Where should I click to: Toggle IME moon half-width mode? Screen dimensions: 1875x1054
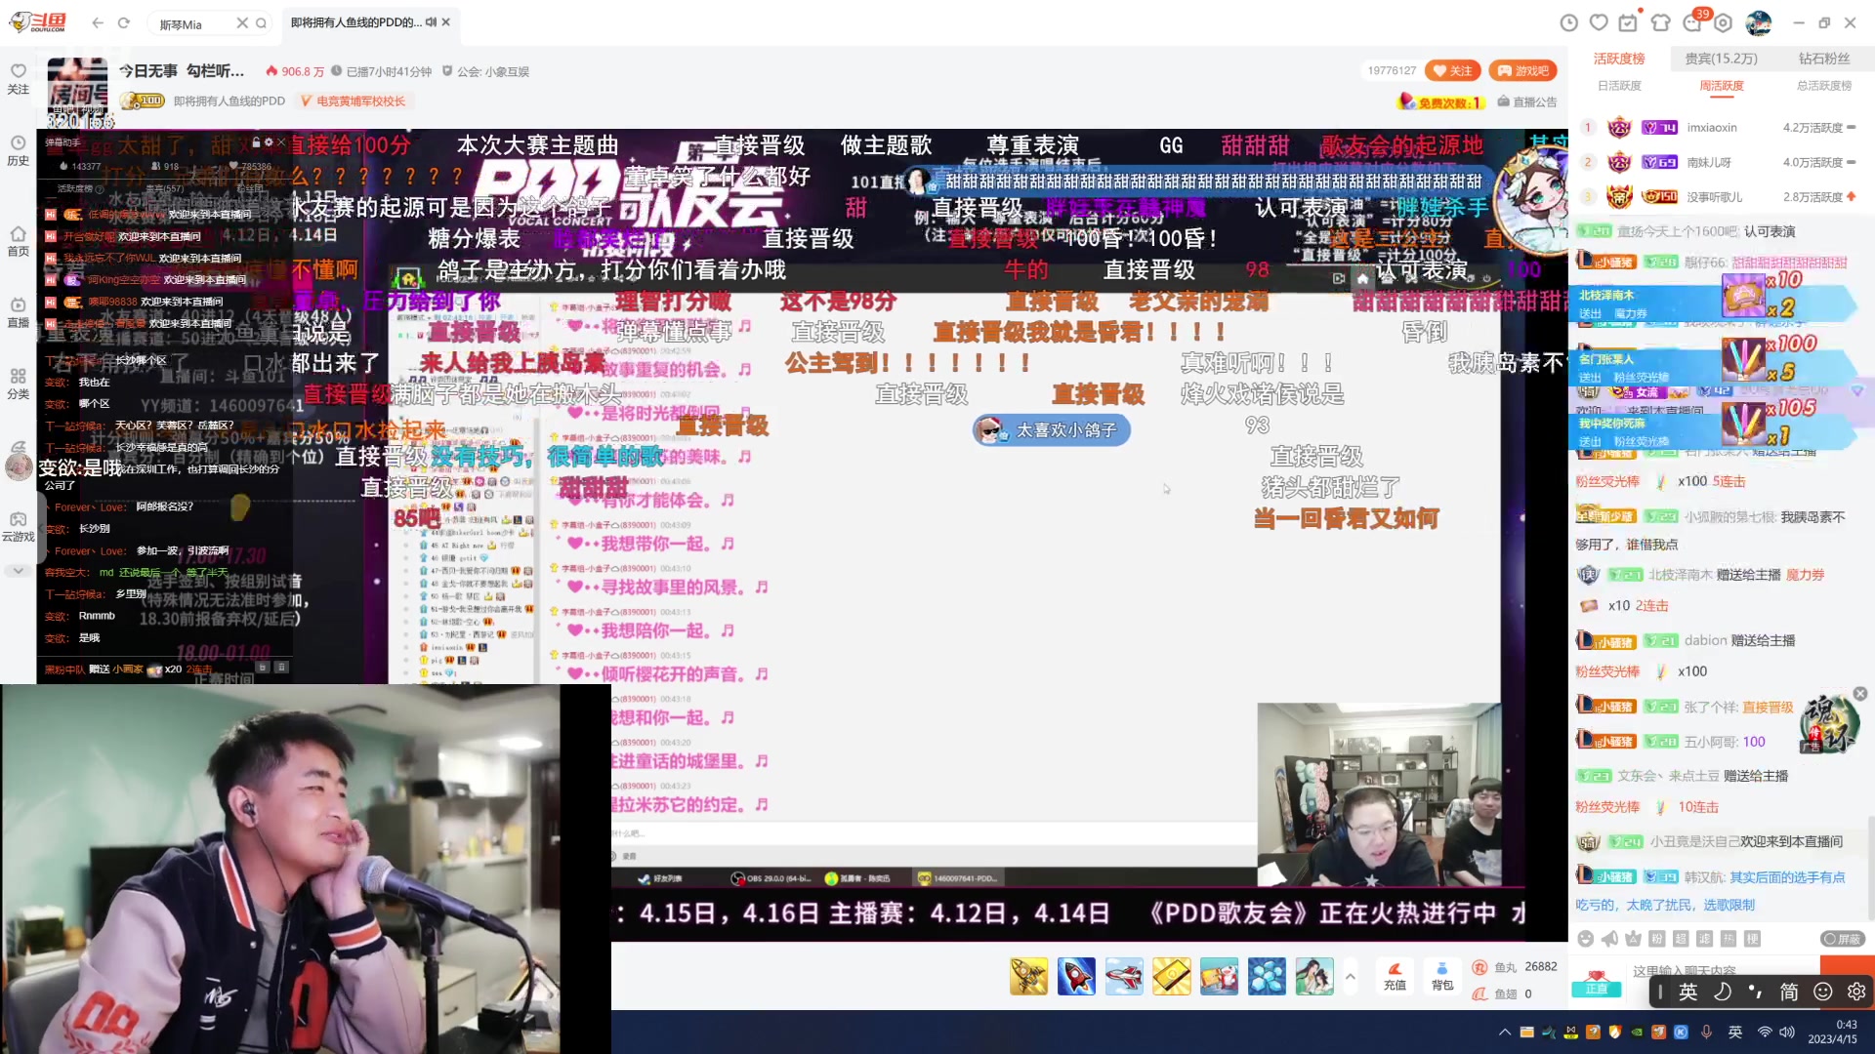tap(1723, 993)
